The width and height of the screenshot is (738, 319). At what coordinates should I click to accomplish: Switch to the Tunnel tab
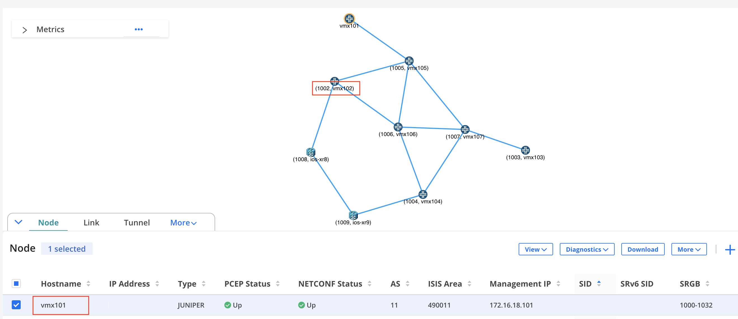(x=137, y=223)
